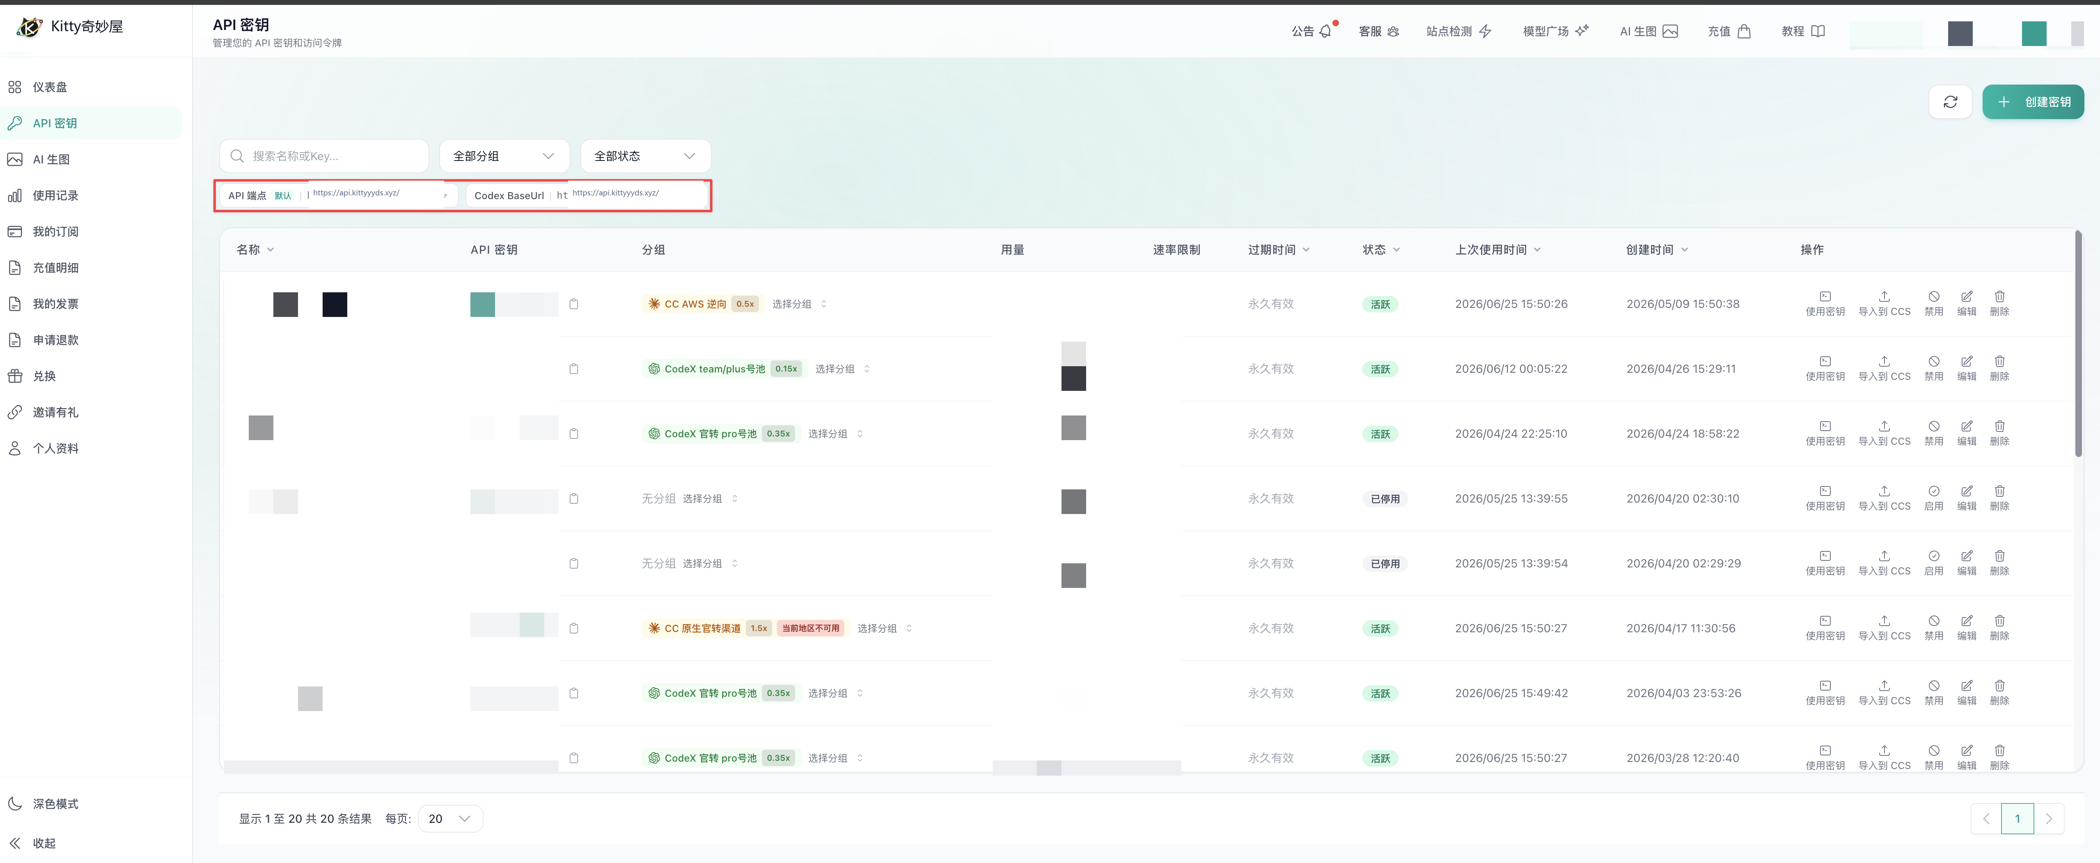The width and height of the screenshot is (2100, 863).
Task: Sort by 名称 column header
Action: tap(255, 250)
